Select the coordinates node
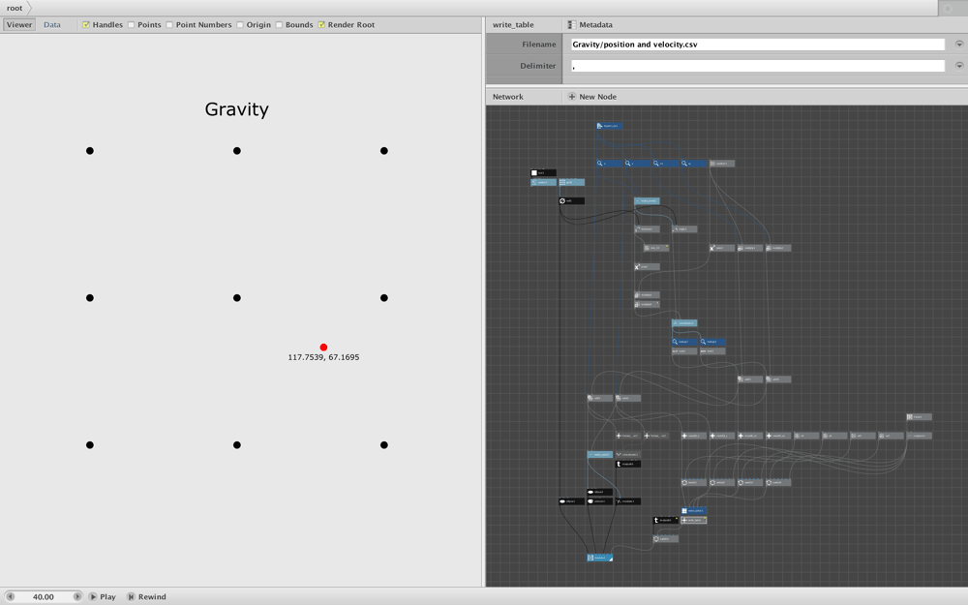 (684, 323)
